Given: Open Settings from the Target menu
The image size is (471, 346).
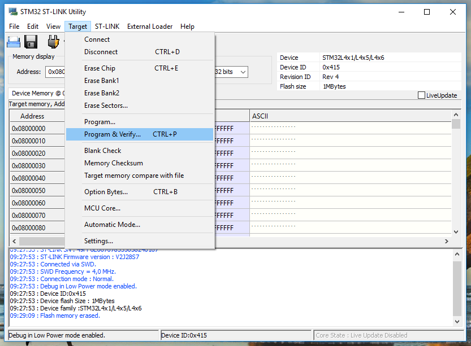Looking at the screenshot, I should coord(98,241).
